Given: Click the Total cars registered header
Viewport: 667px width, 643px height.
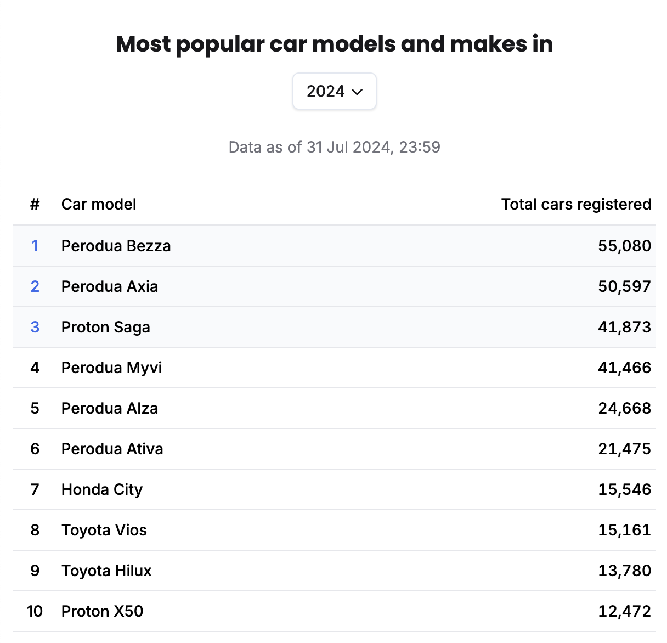Looking at the screenshot, I should 576,204.
